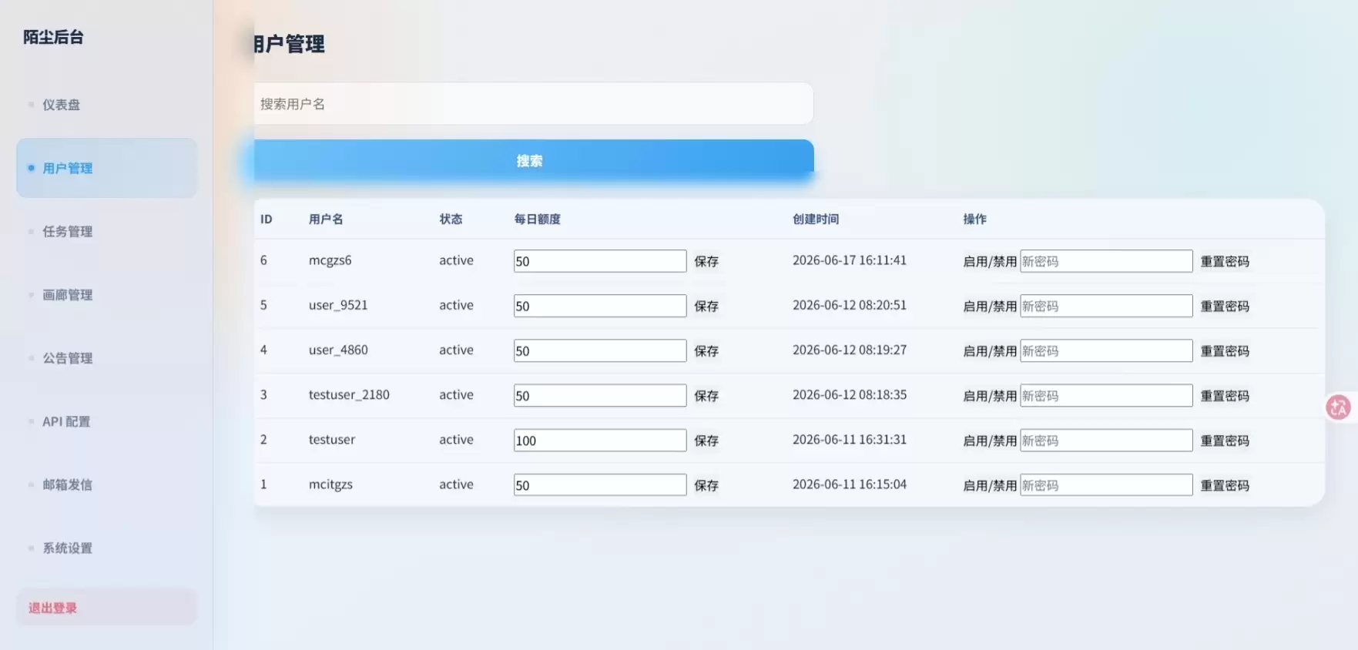Click 保存 in user_4860 row
Image resolution: width=1358 pixels, height=650 pixels.
[x=706, y=350]
